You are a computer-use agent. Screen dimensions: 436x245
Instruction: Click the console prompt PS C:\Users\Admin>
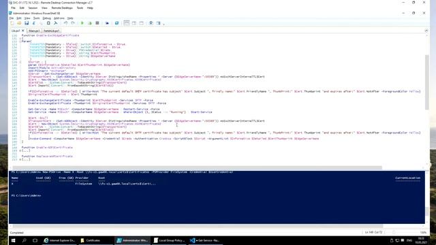(26, 195)
